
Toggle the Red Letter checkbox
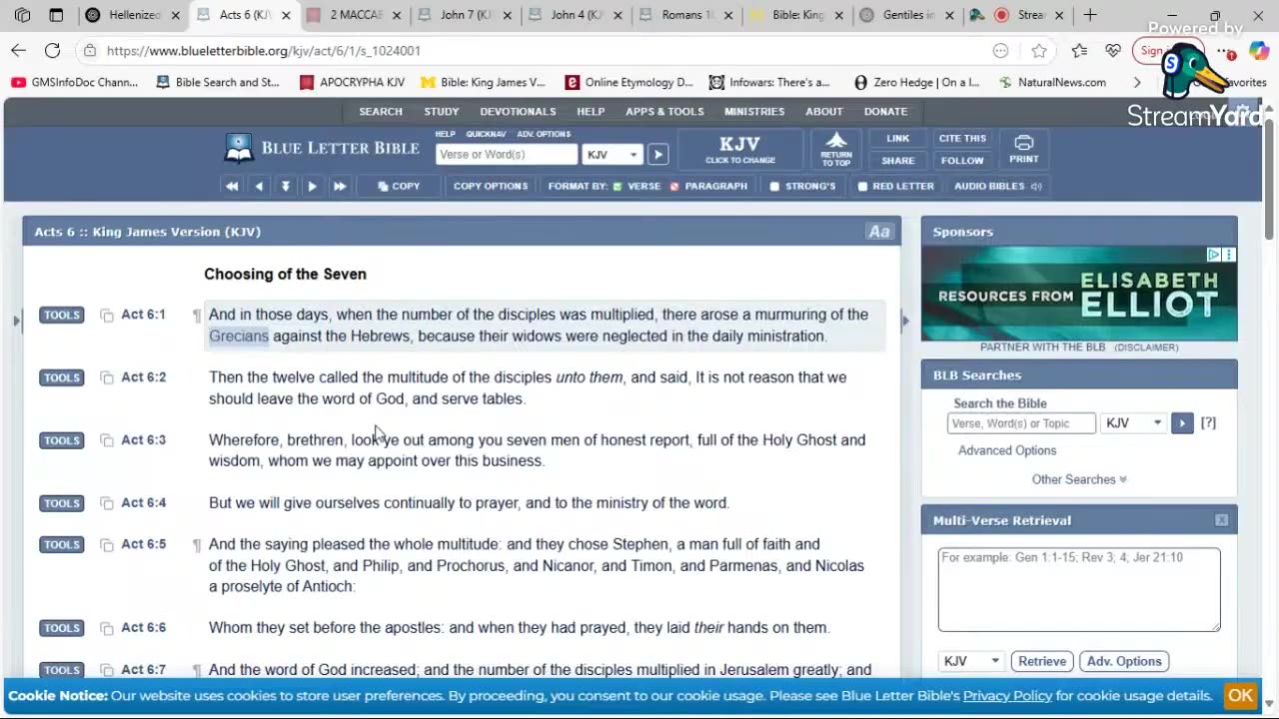coord(862,187)
